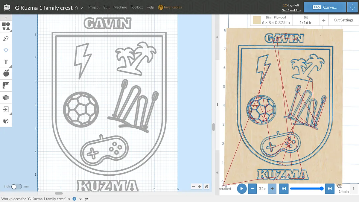
Task: Click the birch plywood color swatch
Action: [257, 20]
